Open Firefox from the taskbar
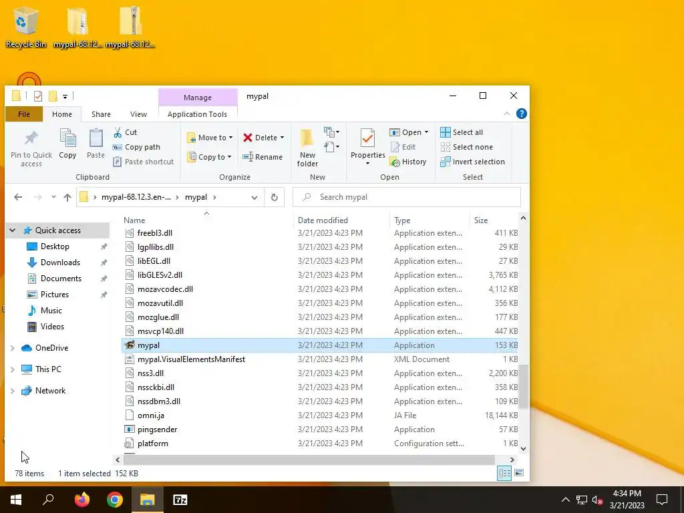This screenshot has width=684, height=513. click(81, 500)
